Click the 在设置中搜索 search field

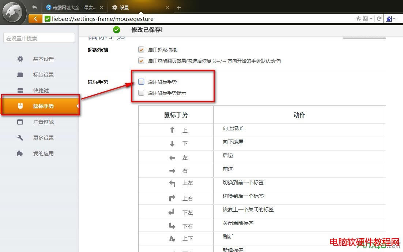[39, 38]
